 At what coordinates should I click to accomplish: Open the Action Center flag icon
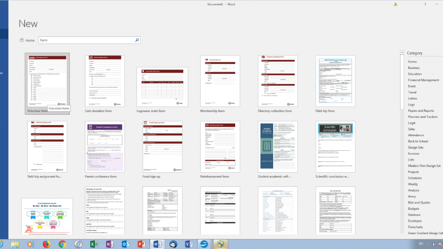point(440,245)
